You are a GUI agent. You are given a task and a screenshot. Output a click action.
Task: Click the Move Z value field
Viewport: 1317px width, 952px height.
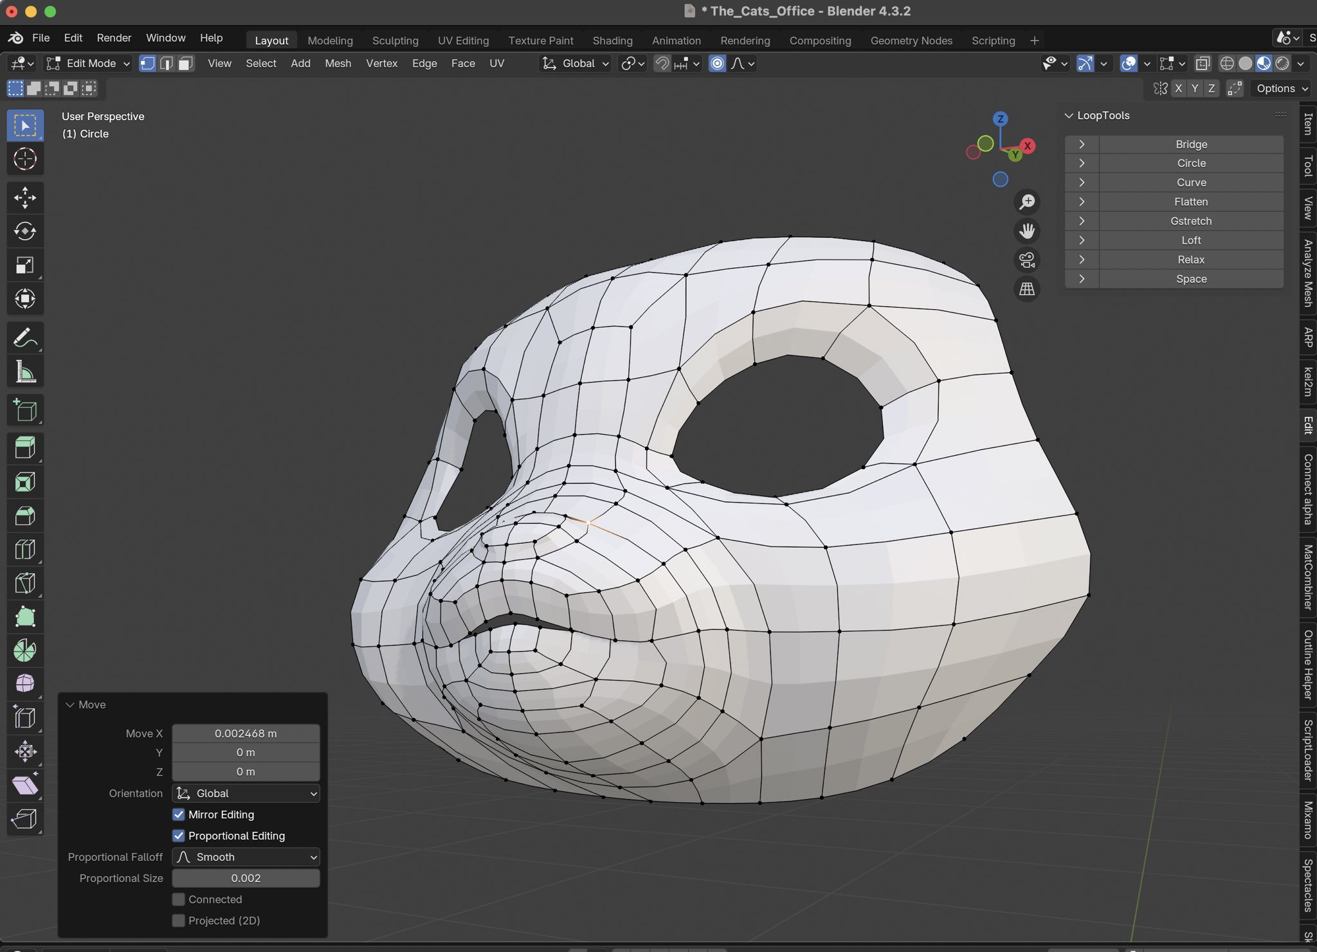click(x=246, y=771)
